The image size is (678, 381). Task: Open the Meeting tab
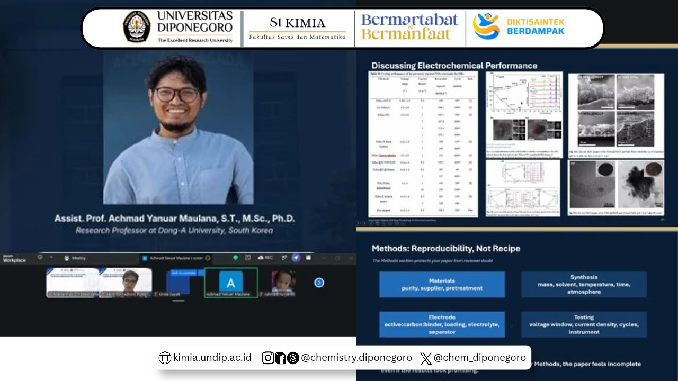tap(75, 258)
